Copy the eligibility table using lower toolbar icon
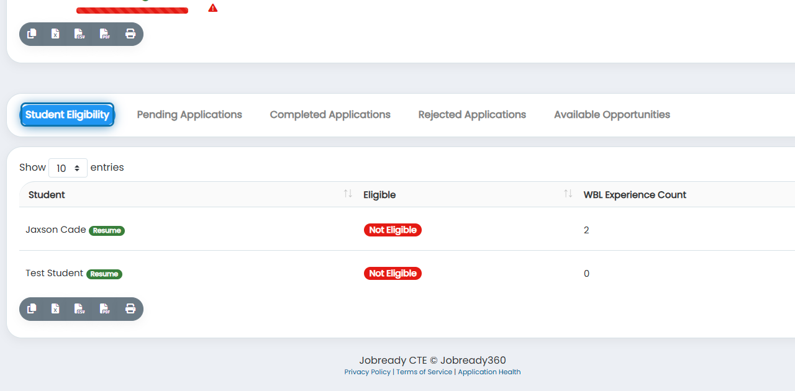 pos(32,309)
